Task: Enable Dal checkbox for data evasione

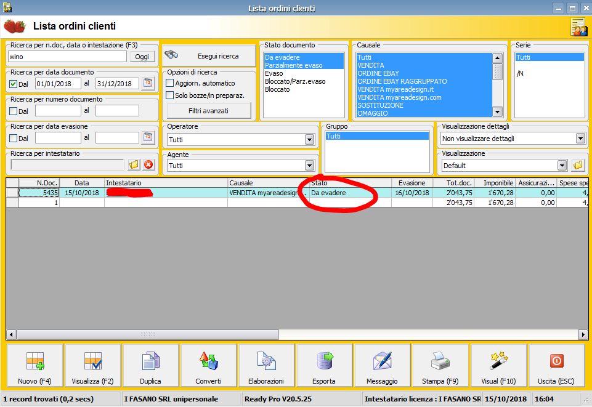Action: (13, 138)
